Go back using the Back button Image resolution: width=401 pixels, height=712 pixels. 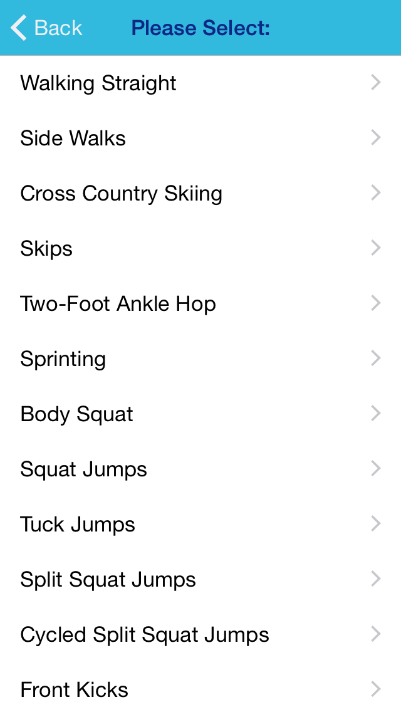46,28
